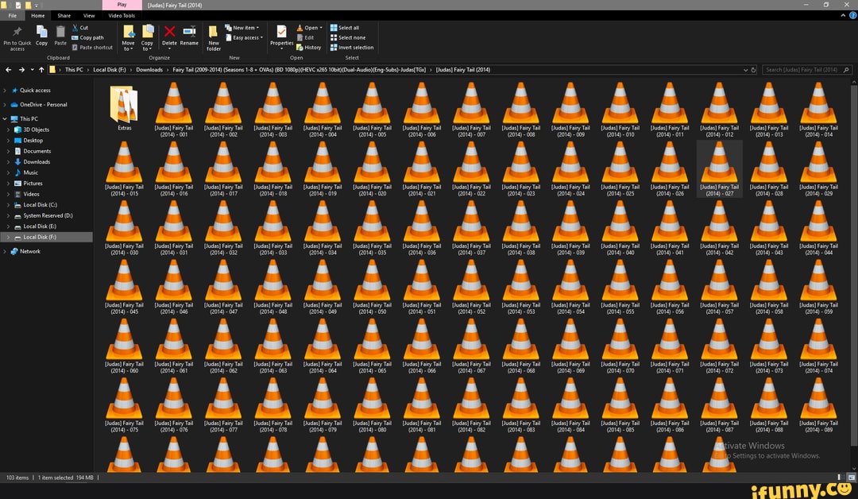Select Local Disk (C:) drive
Screen dimensions: 858x499
(x=40, y=205)
